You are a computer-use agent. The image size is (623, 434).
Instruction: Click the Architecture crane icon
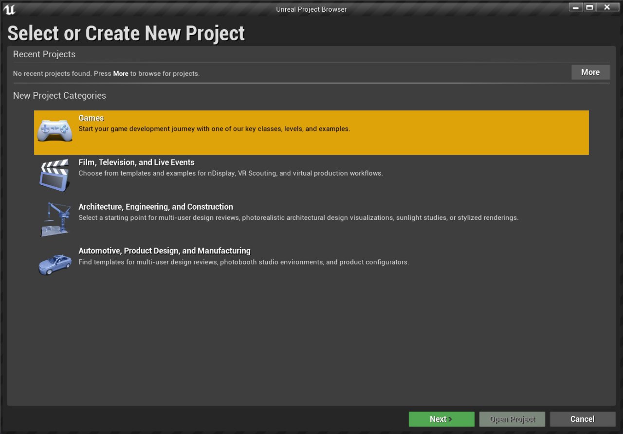(x=55, y=220)
